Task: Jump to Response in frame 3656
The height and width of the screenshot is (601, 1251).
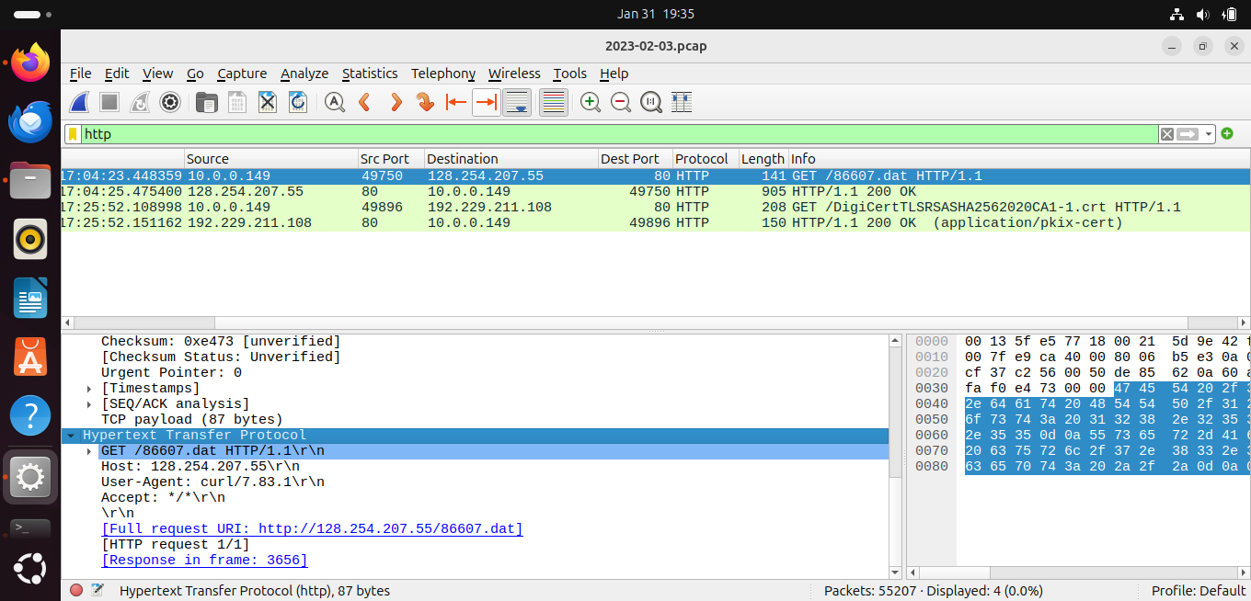Action: (204, 561)
